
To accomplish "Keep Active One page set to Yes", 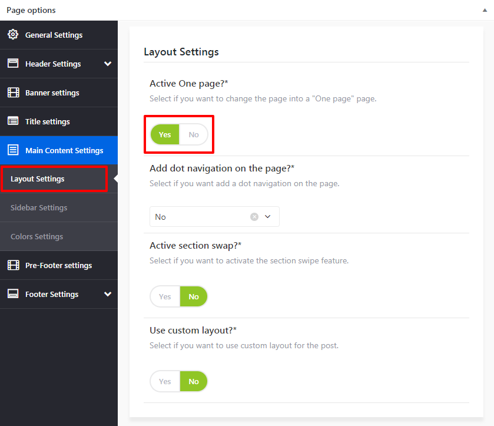I will 165,134.
